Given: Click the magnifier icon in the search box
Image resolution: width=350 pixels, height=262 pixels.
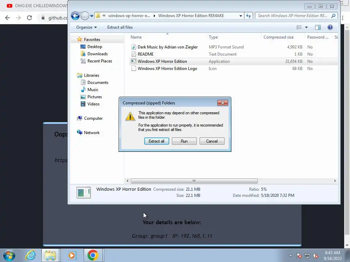Looking at the screenshot, I should (x=333, y=16).
